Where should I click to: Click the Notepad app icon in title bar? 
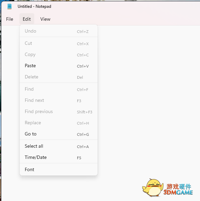[9, 6]
